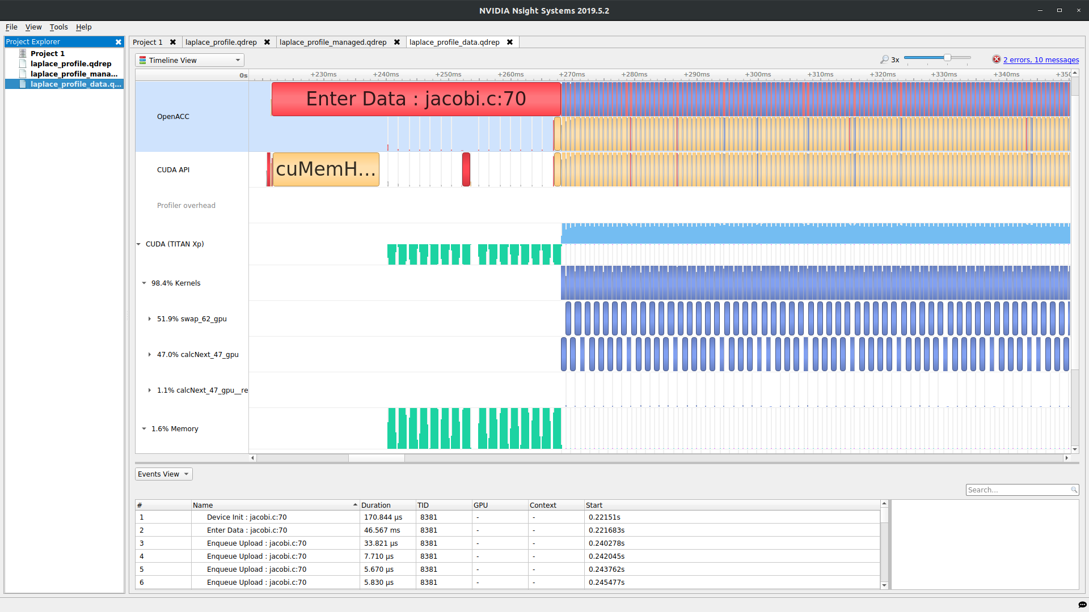Open the Events View dropdown
The image size is (1089, 612).
[x=163, y=474]
